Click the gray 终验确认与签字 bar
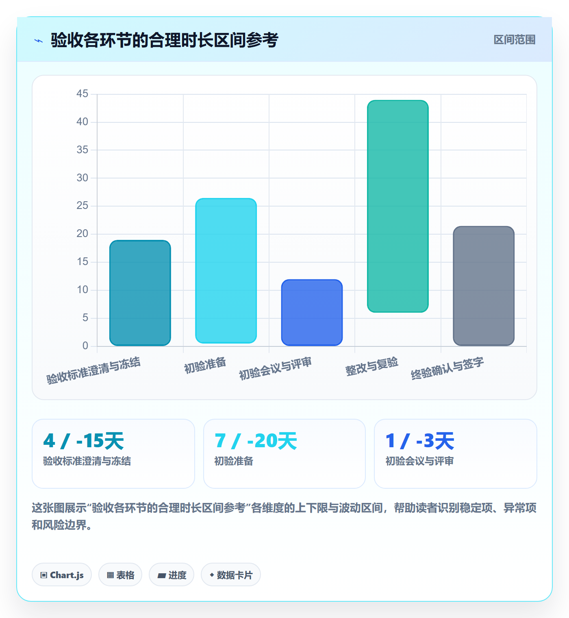This screenshot has height=618, width=569. pos(484,286)
